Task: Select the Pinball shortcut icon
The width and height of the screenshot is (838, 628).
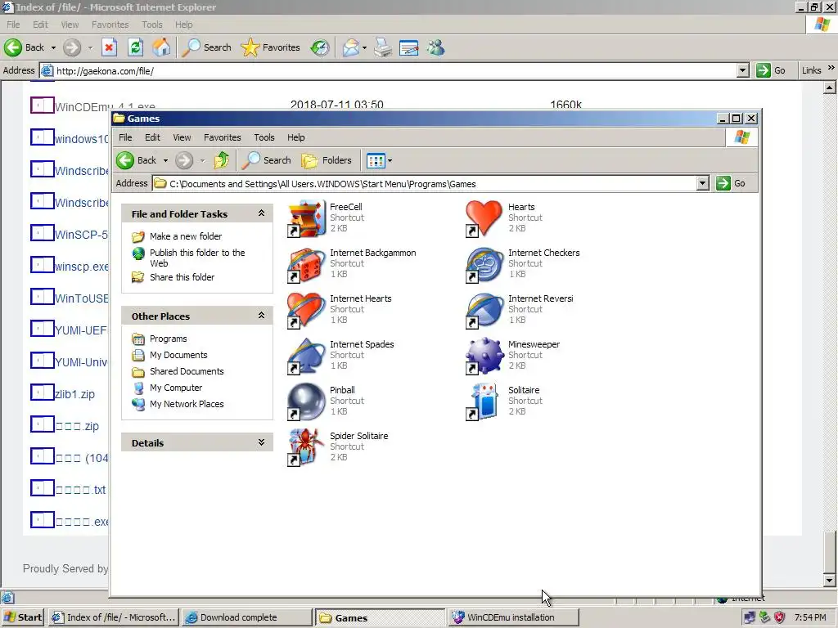Action: [306, 402]
